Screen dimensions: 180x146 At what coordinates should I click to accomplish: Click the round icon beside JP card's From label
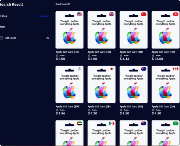89,110
